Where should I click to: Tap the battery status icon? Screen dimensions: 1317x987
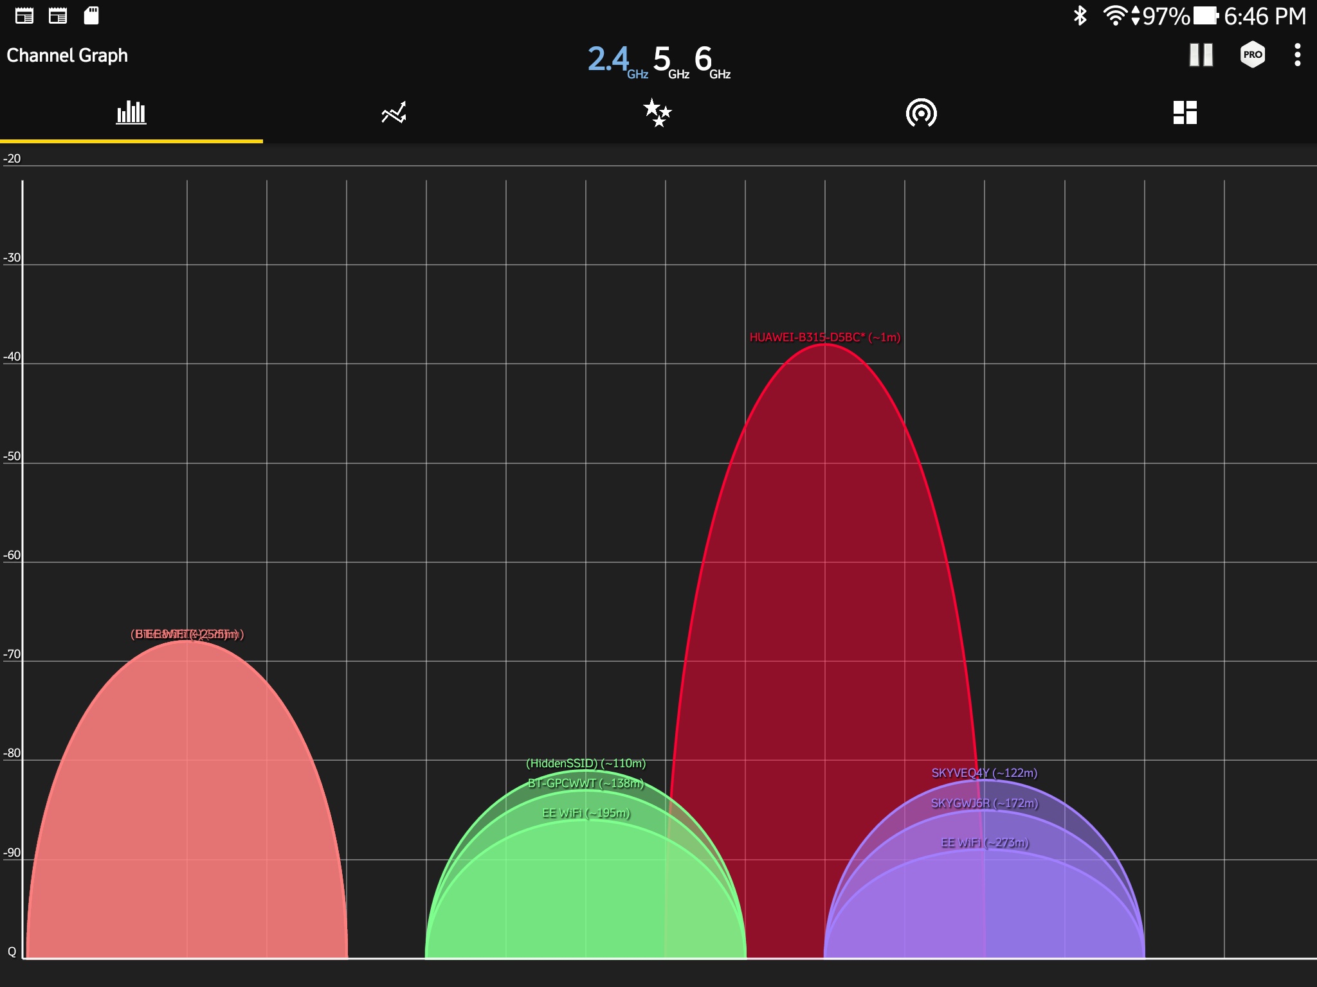click(1206, 15)
